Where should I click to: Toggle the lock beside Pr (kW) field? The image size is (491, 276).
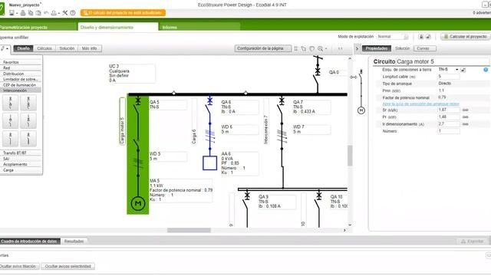pos(466,117)
